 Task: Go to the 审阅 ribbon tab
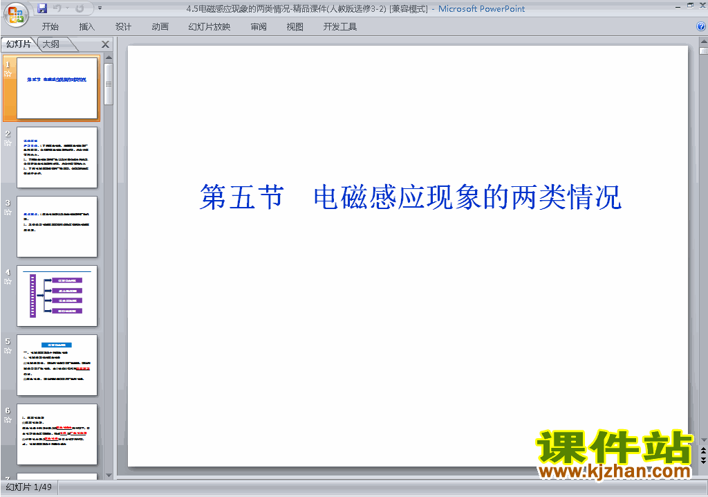point(259,27)
